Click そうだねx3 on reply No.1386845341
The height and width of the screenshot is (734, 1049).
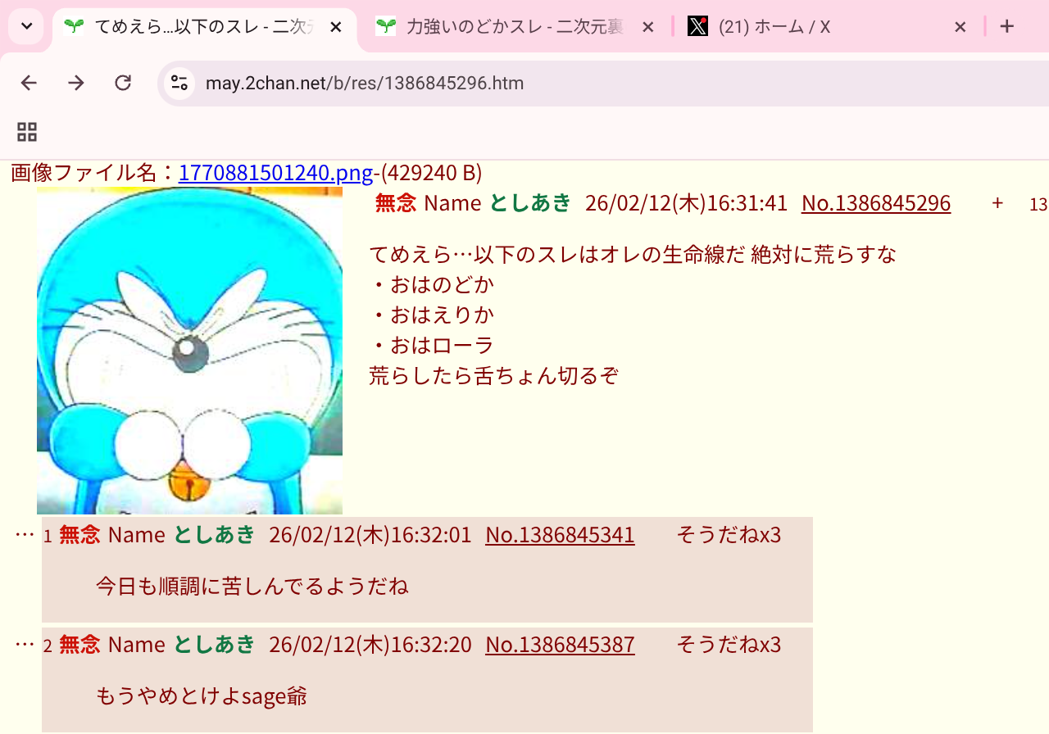point(729,535)
